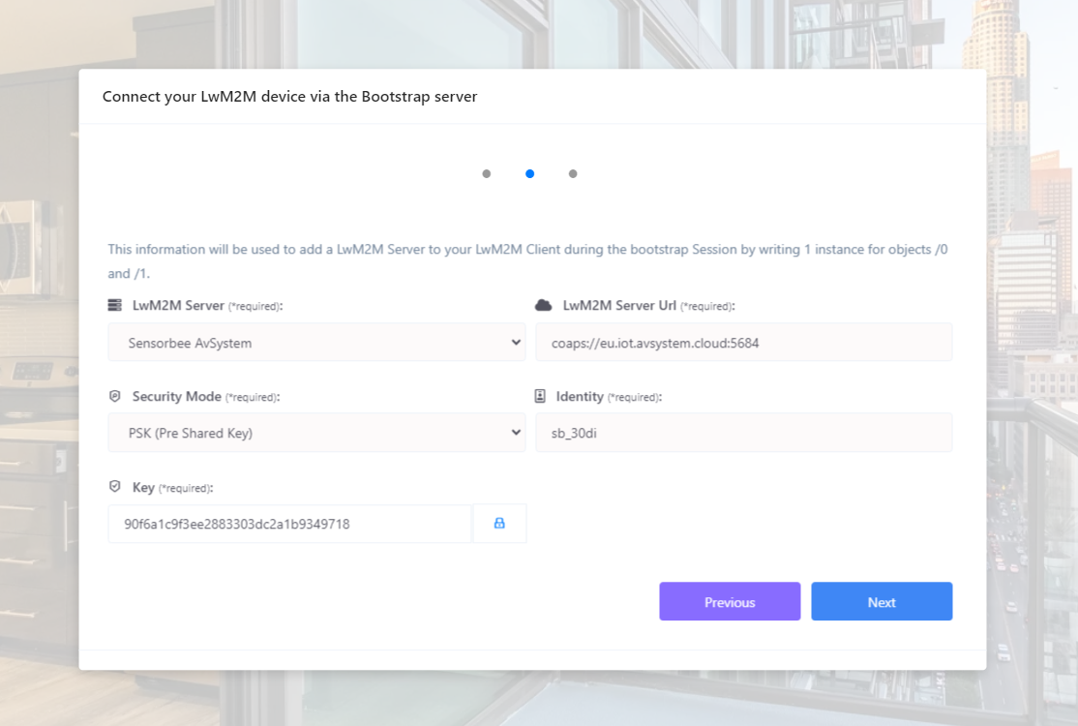Expand the Security Mode dropdown
1078x726 pixels.
pyautogui.click(x=316, y=433)
